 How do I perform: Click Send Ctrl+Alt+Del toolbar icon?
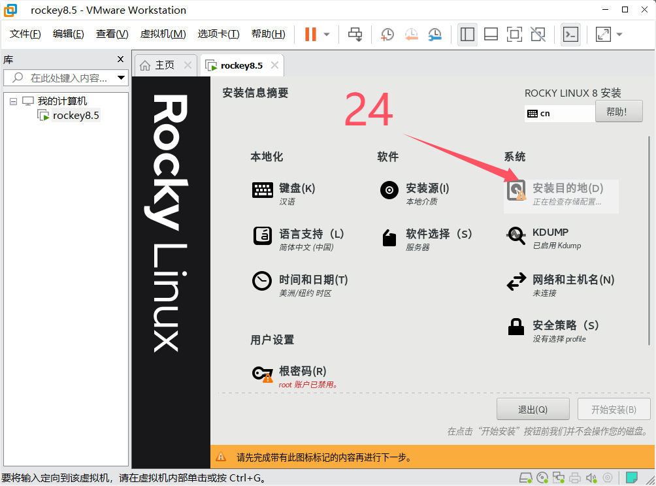355,34
